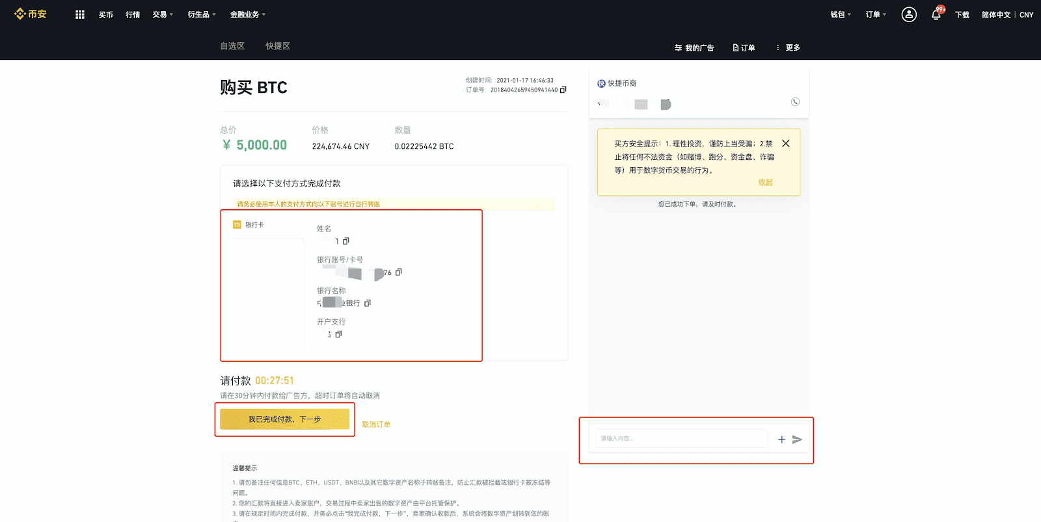Screen dimensions: 1041x522
Task: Click the countdown timer 00:27:51
Action: coord(275,380)
